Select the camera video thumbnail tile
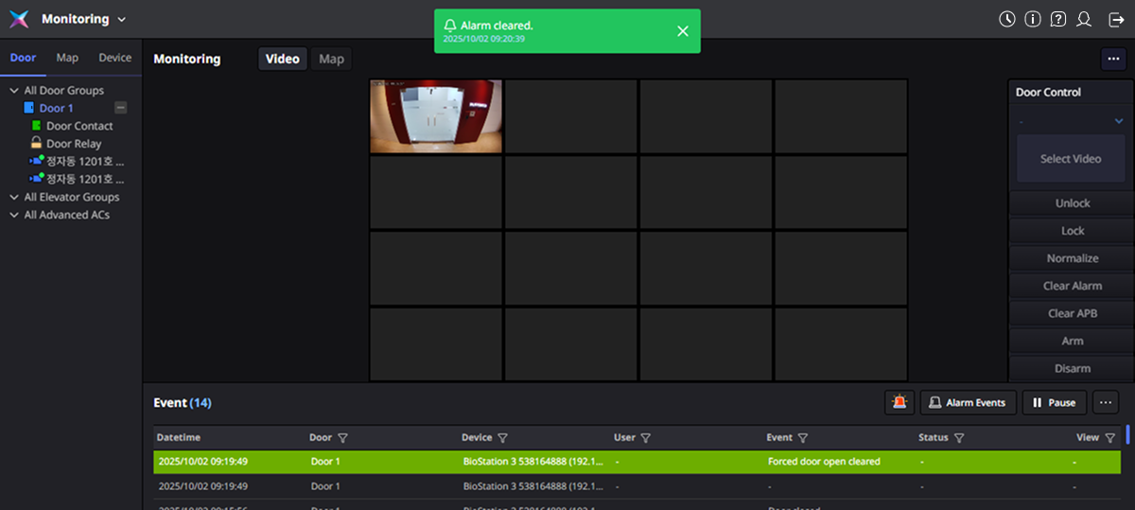1135x510 pixels. tap(436, 116)
